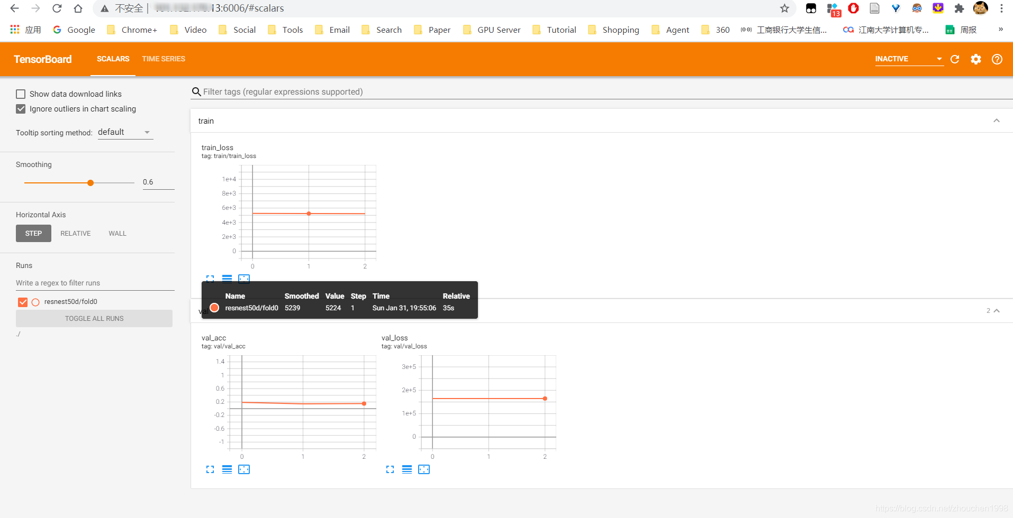
Task: Toggle y-axis log scale for train_loss
Action: pos(227,279)
